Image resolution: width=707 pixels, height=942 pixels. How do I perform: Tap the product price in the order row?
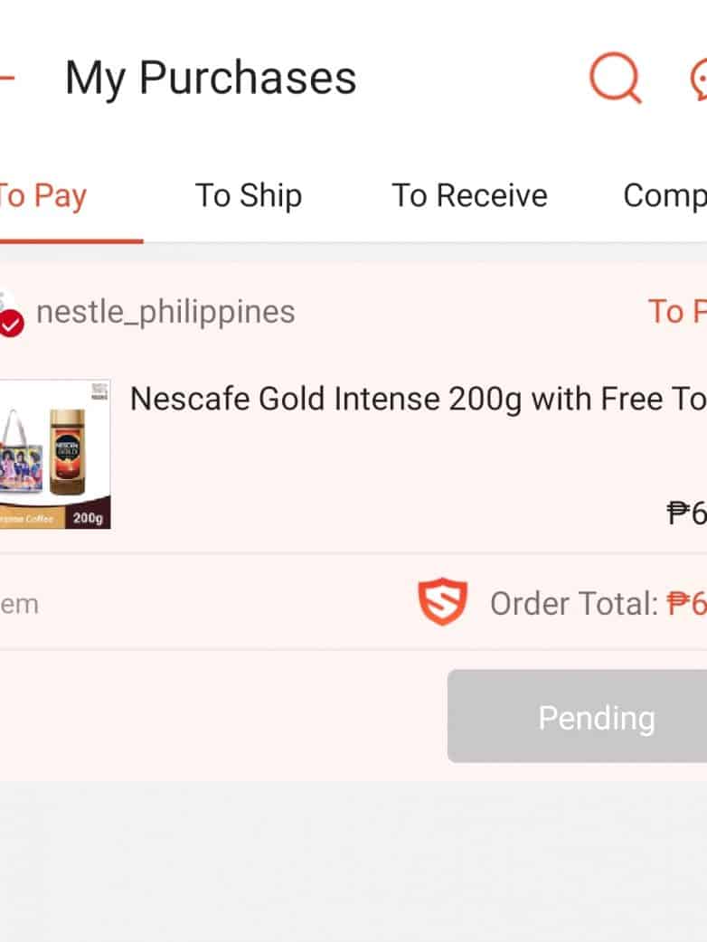point(687,513)
